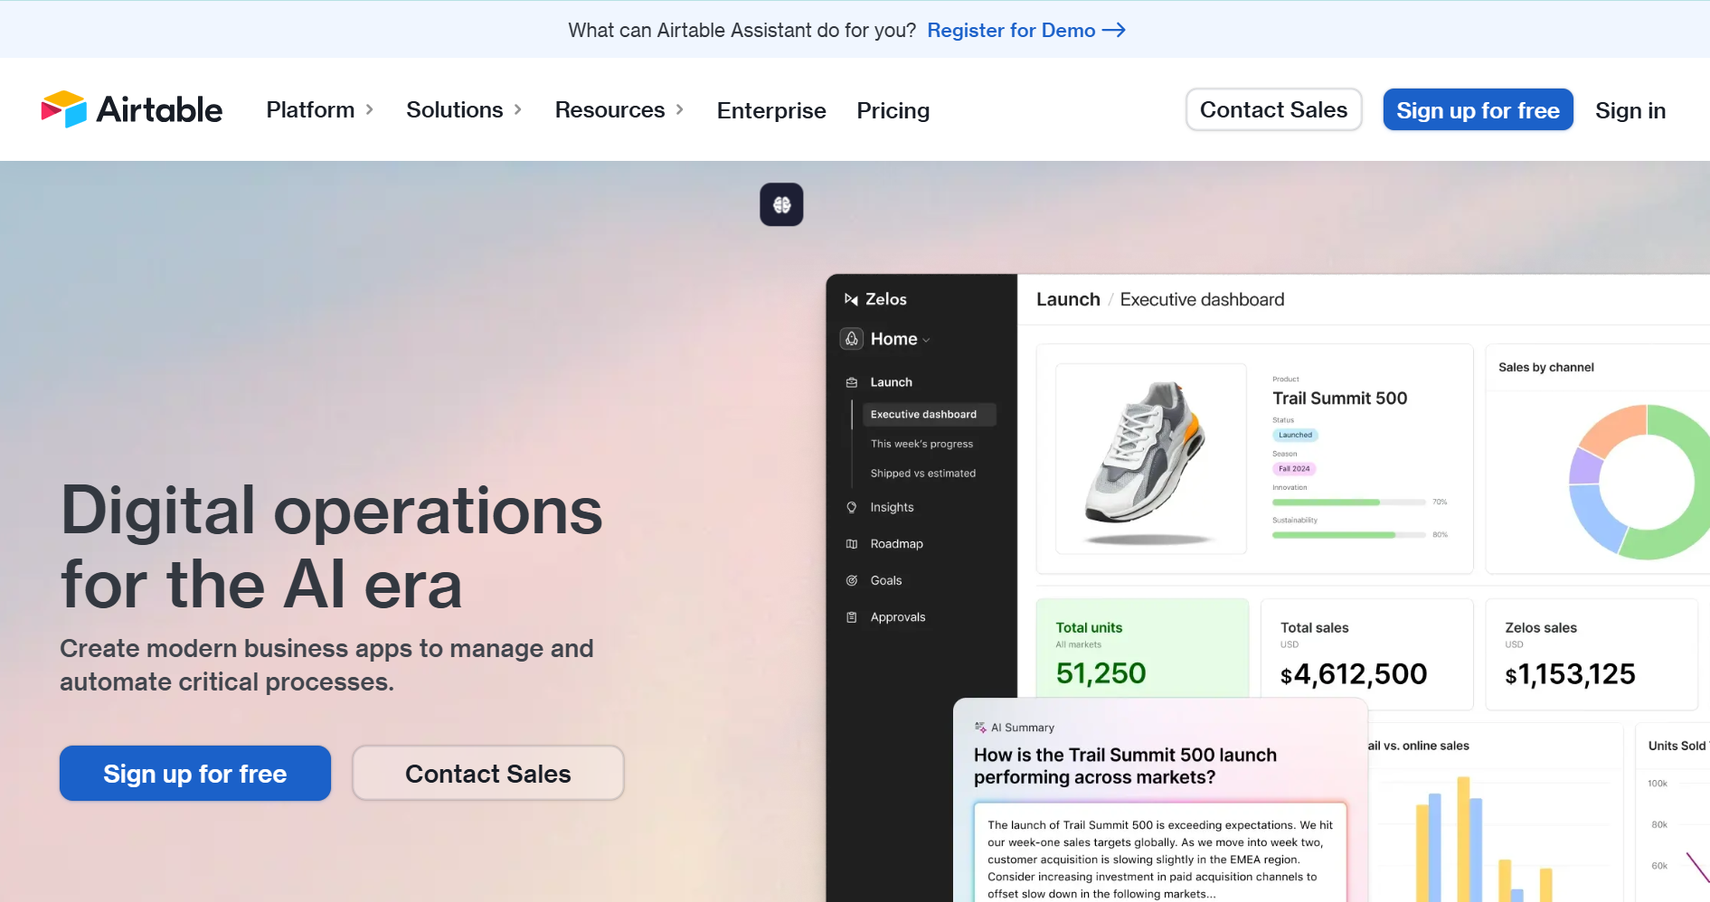The height and width of the screenshot is (902, 1710).
Task: Expand the Platform menu chevron
Action: click(369, 109)
